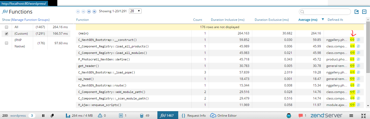This screenshot has height=119, width=370.
Task: Open code for C_NextGEN_Bootstrap::__construct() row
Action: 352,40
